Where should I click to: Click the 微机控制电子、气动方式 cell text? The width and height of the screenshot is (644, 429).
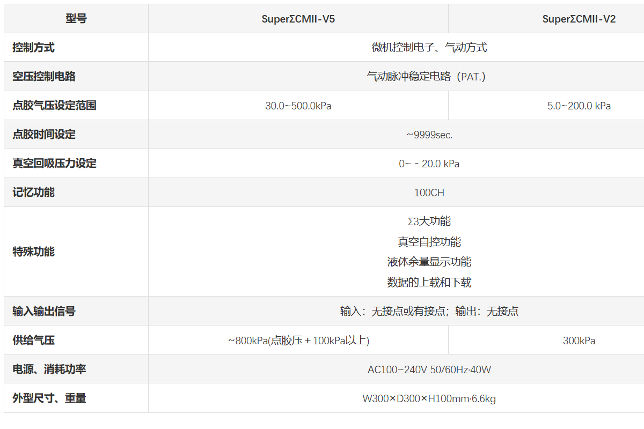coord(429,48)
